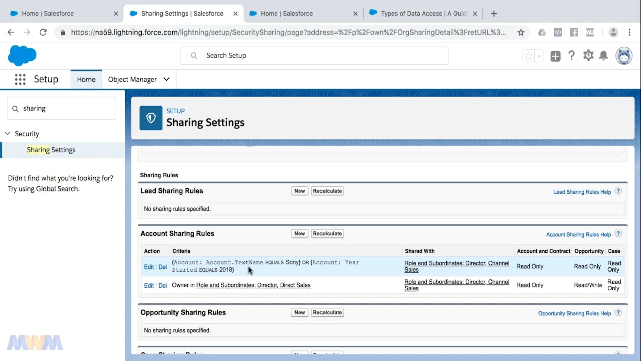Edit the Sony criteria account sharing rule
Viewport: 641px width, 361px height.
(149, 267)
